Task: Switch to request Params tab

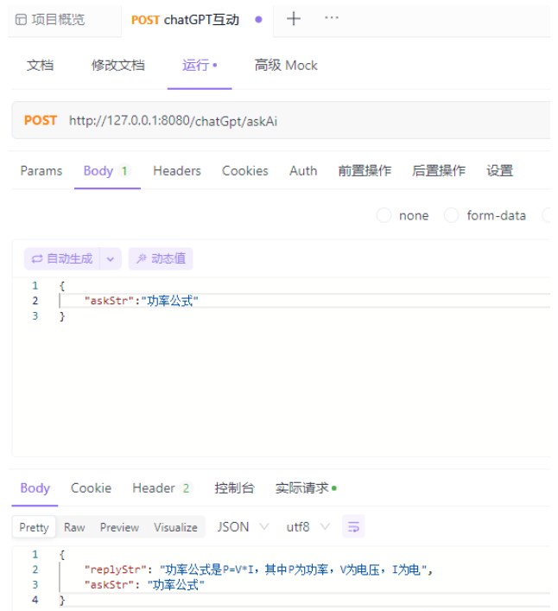Action: pos(41,170)
